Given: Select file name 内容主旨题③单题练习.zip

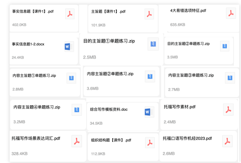Looking at the screenshot, I should (x=191, y=75).
